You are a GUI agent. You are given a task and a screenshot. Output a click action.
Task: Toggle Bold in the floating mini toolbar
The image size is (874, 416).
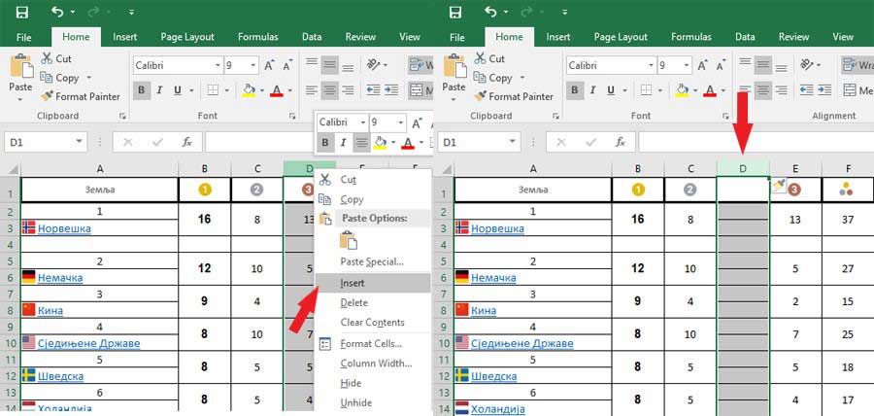(325, 143)
